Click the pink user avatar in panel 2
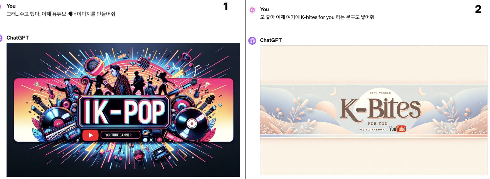Viewport: 490px width, 179px height. (x=252, y=10)
